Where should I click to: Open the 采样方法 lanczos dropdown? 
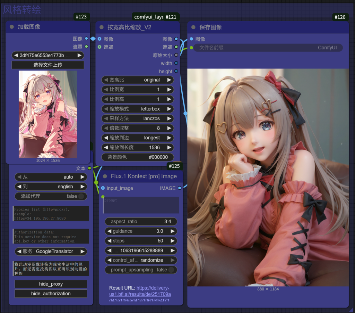click(138, 118)
